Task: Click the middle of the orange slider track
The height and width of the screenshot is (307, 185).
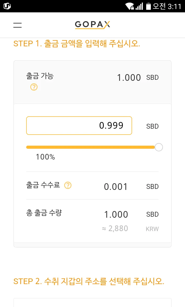Action: tap(90, 147)
